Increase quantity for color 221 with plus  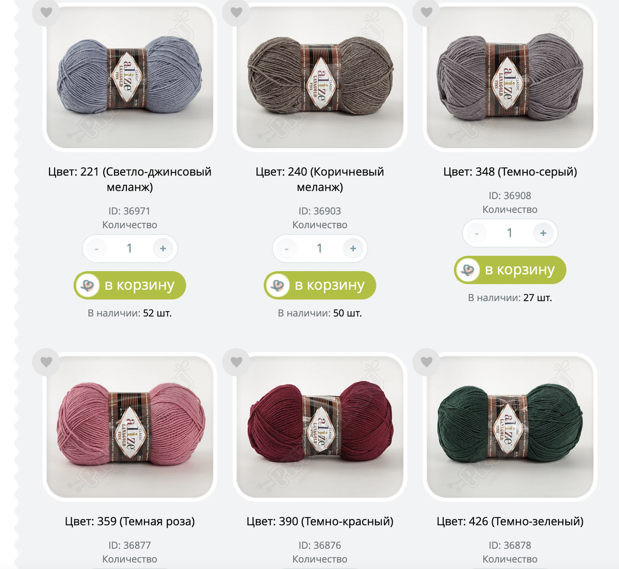coord(163,249)
